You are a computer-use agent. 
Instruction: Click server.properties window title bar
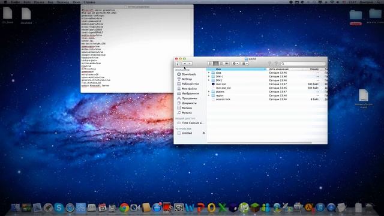click(137, 7)
